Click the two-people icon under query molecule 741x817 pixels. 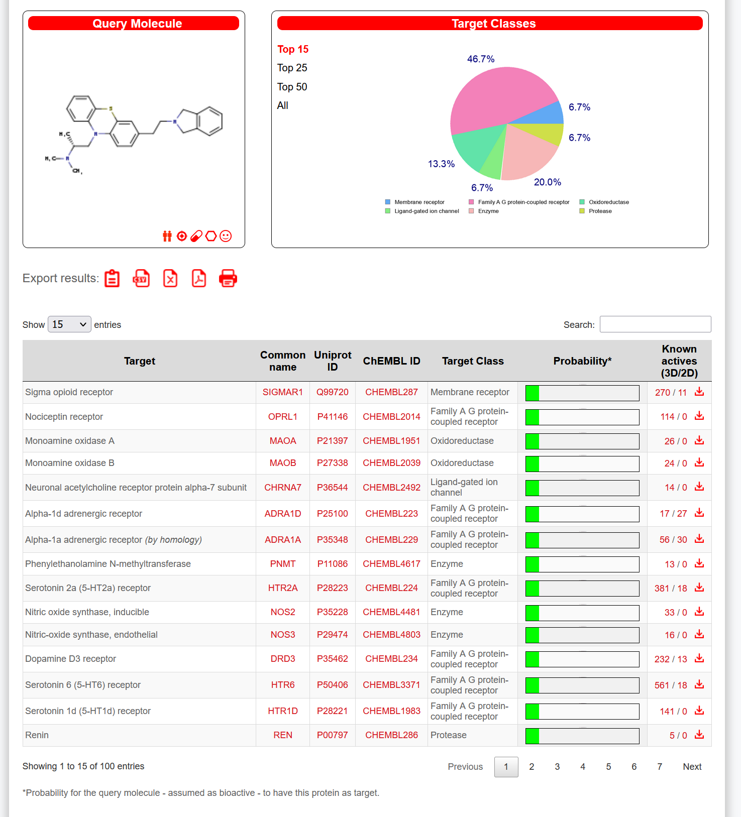pyautogui.click(x=167, y=236)
